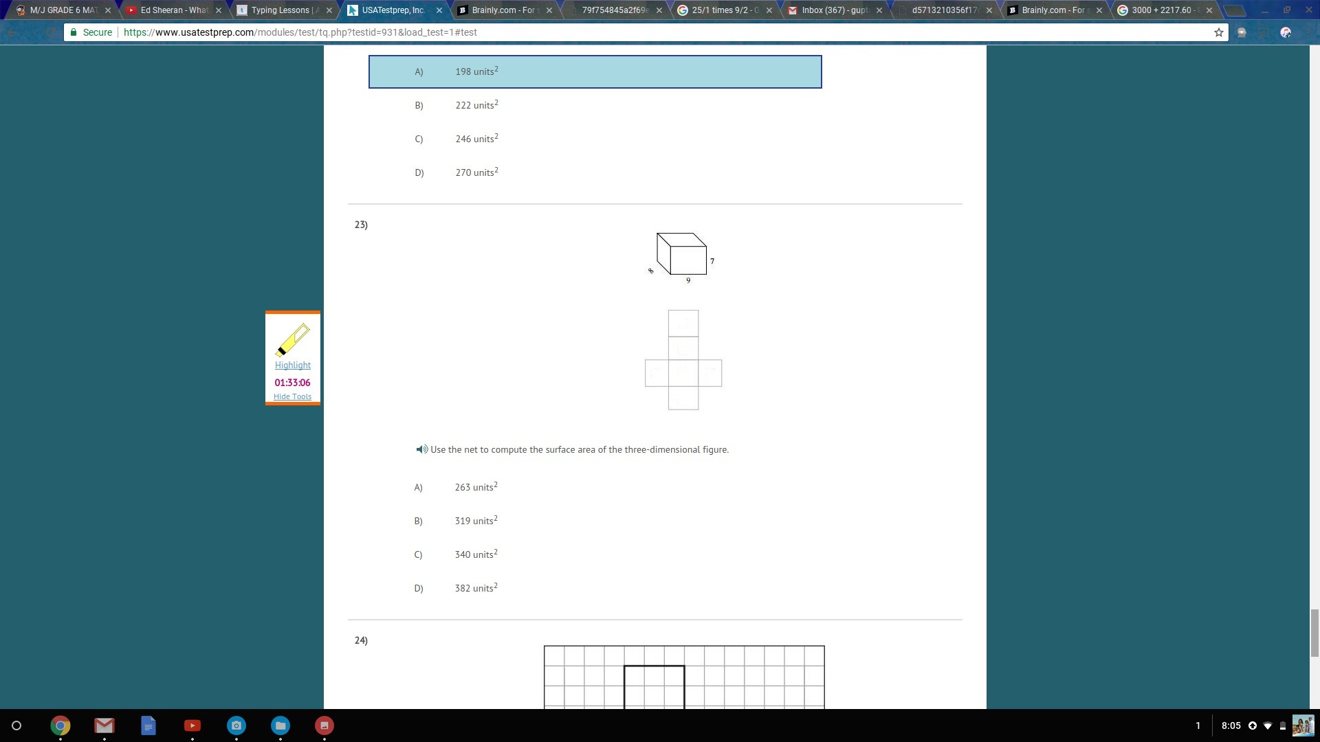Open the Typing Lessons tab
1320x742 pixels.
coord(283,10)
